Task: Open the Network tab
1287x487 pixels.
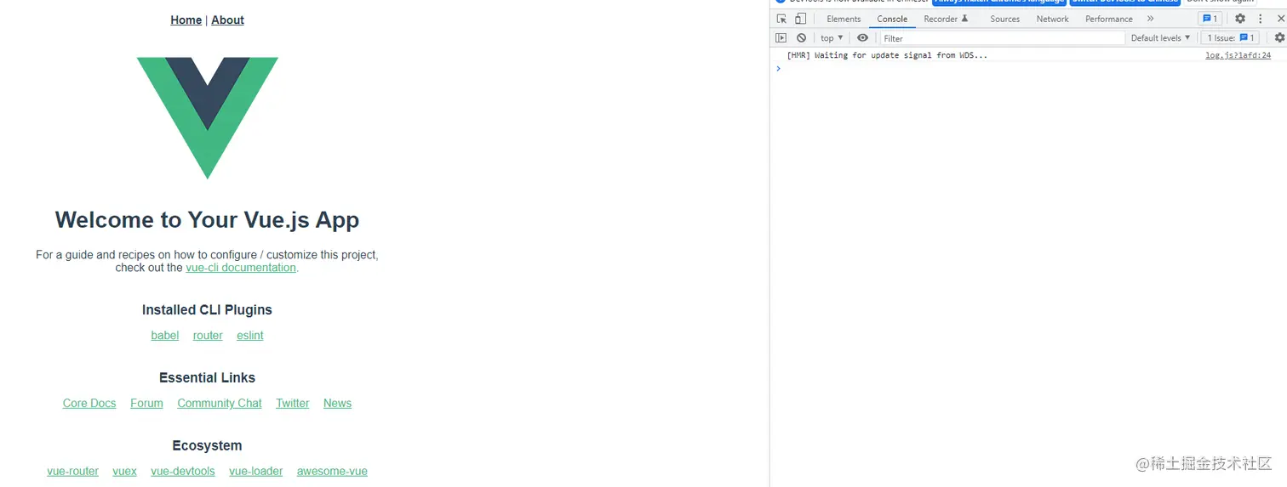Action: 1052,19
